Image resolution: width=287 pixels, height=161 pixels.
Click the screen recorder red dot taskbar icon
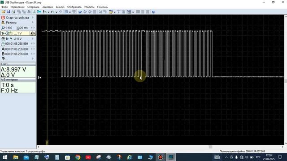coord(161,157)
